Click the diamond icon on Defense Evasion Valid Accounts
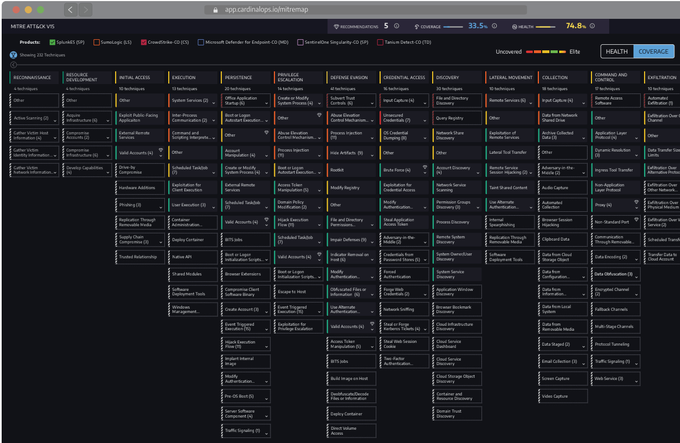 coord(372,324)
